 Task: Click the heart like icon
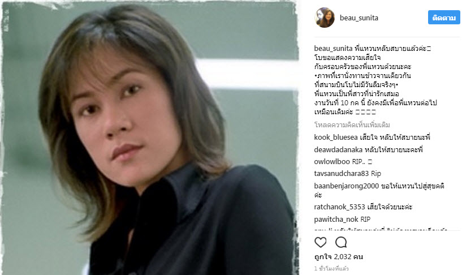320,242
